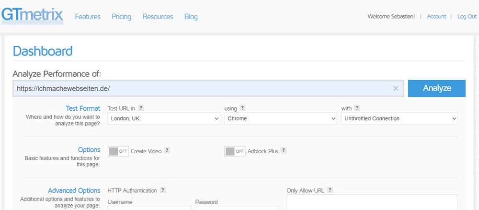Click help icon beside the with label
The image size is (479, 210).
click(x=357, y=108)
